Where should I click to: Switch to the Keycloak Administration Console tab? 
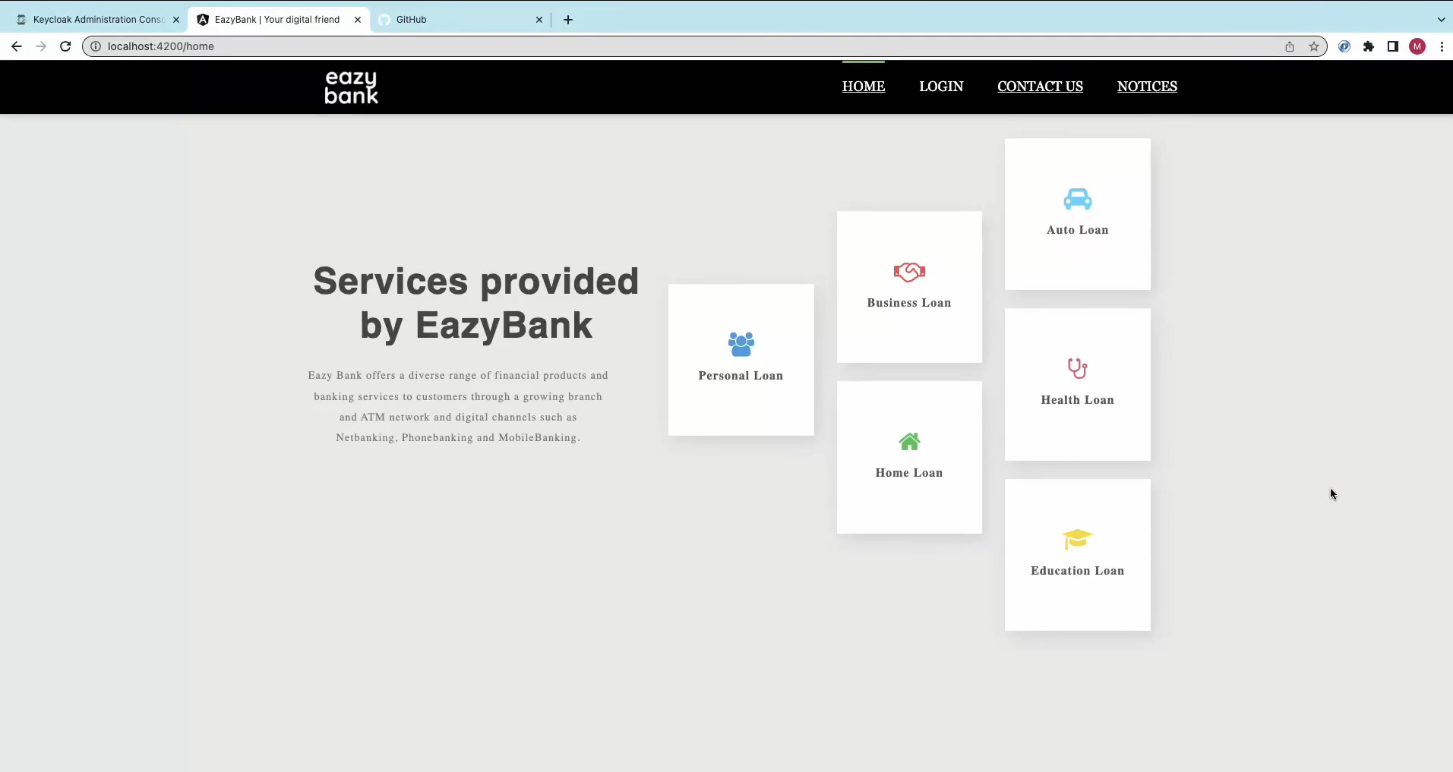pos(97,20)
